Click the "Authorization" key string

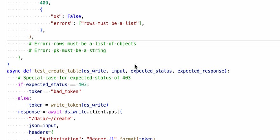click(60, 138)
